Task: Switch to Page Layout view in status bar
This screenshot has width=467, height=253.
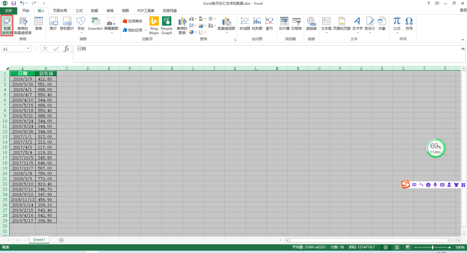Action: [x=397, y=248]
